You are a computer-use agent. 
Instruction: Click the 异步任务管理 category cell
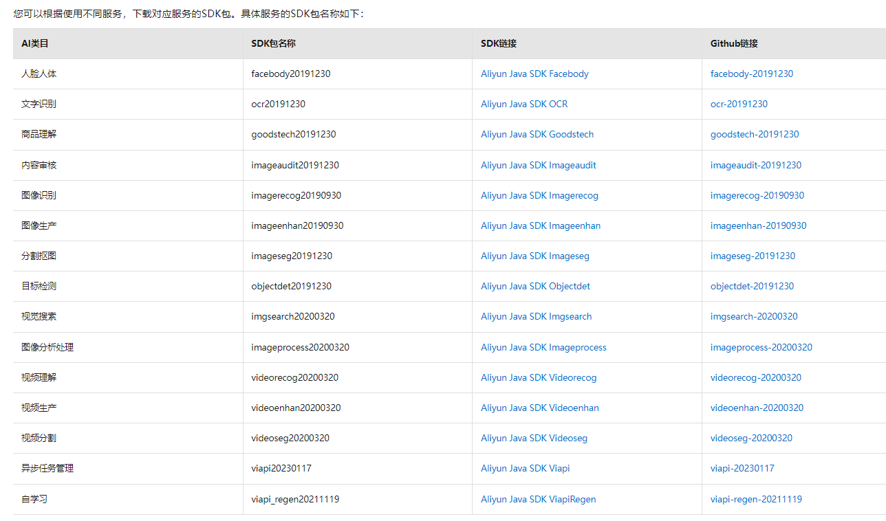click(128, 468)
